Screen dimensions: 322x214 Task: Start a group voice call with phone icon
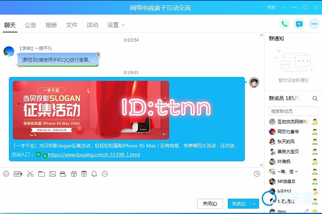[x=284, y=24]
